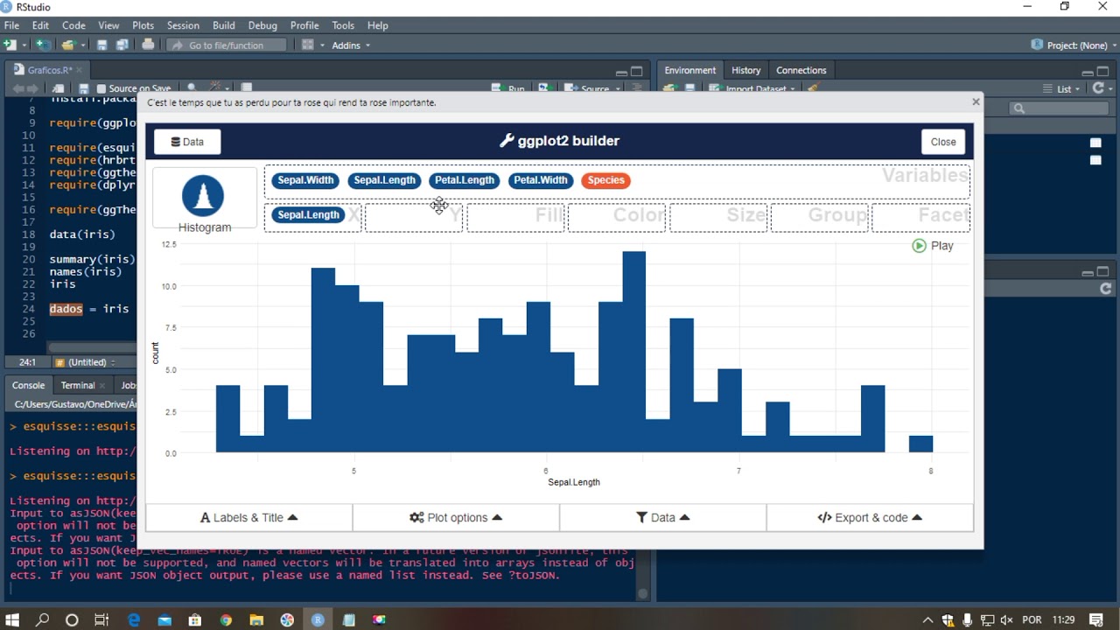Click the Print icon in toolbar
This screenshot has height=630, width=1120.
point(148,45)
